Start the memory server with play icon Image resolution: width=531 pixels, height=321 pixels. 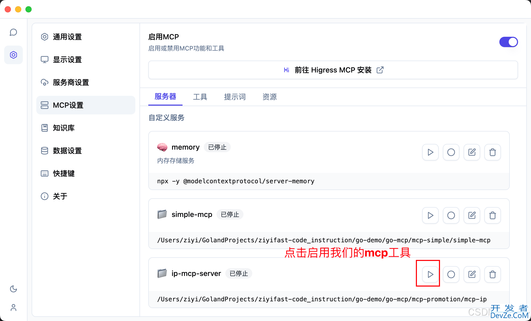coord(430,152)
